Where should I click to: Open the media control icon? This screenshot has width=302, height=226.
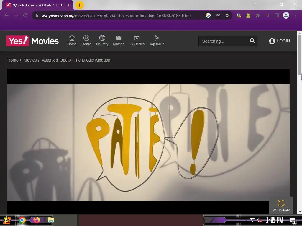click(x=267, y=15)
